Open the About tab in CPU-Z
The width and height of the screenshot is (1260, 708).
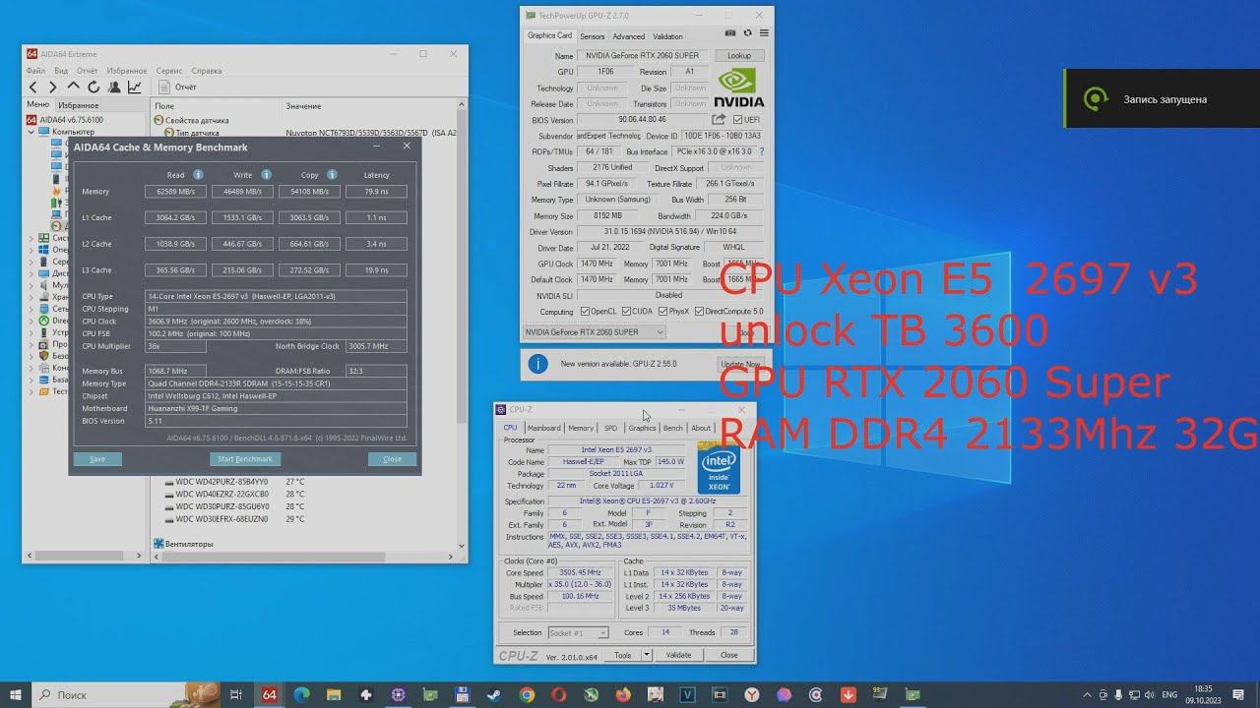[701, 428]
